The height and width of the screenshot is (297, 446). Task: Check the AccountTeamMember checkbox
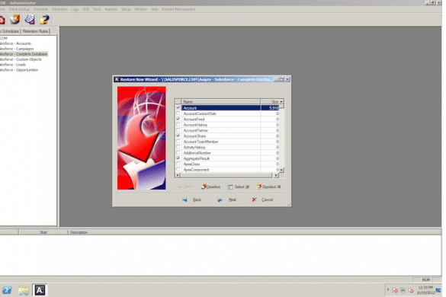coord(178,141)
